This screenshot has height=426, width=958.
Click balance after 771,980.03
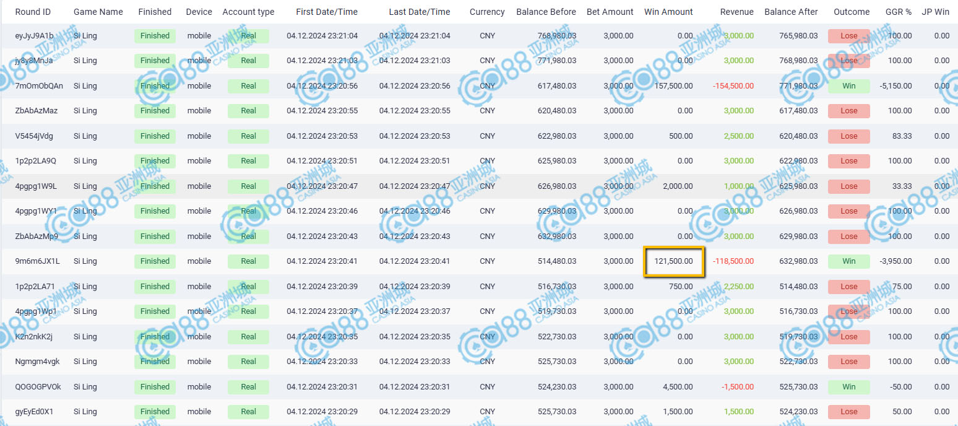coord(799,86)
